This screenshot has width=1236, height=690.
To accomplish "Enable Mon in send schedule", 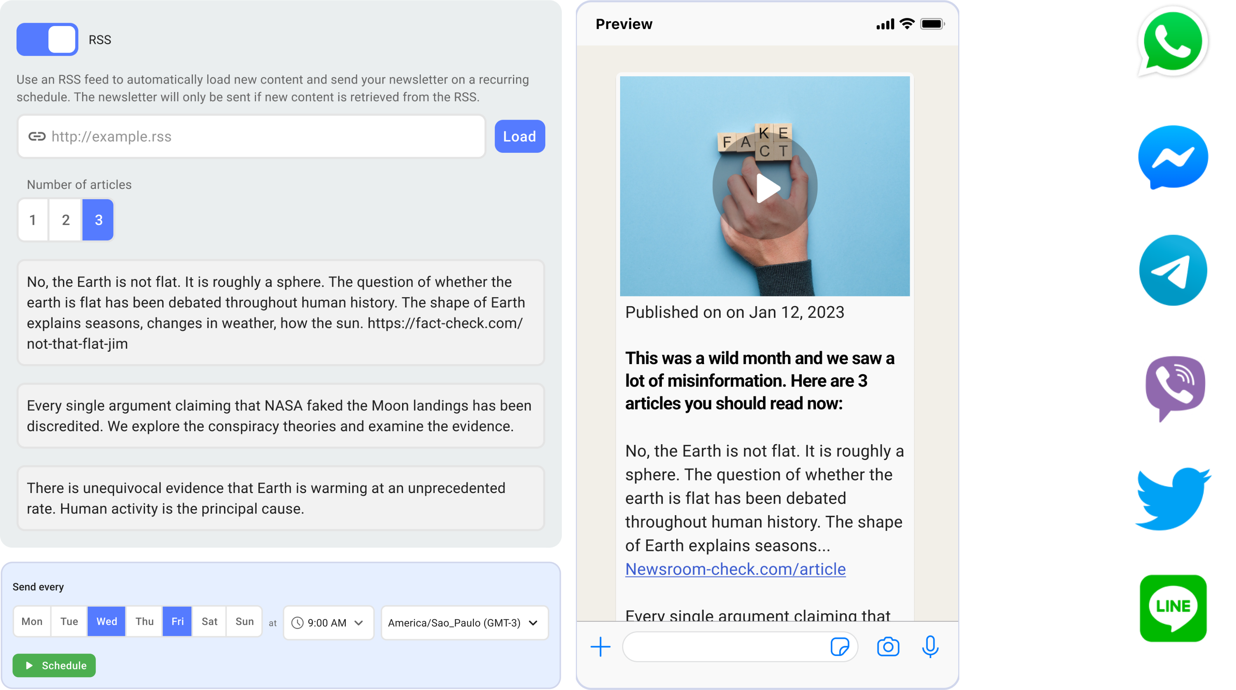I will 32,622.
